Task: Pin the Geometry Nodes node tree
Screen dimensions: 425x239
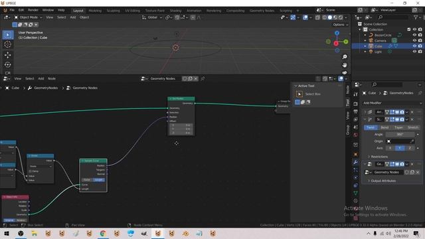Action: coord(203,78)
